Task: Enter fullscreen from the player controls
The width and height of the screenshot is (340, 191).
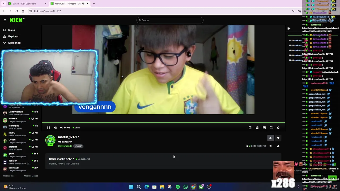Action: (271, 128)
